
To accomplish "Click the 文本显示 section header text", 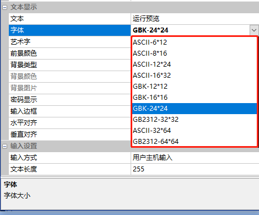I will click(x=24, y=7).
